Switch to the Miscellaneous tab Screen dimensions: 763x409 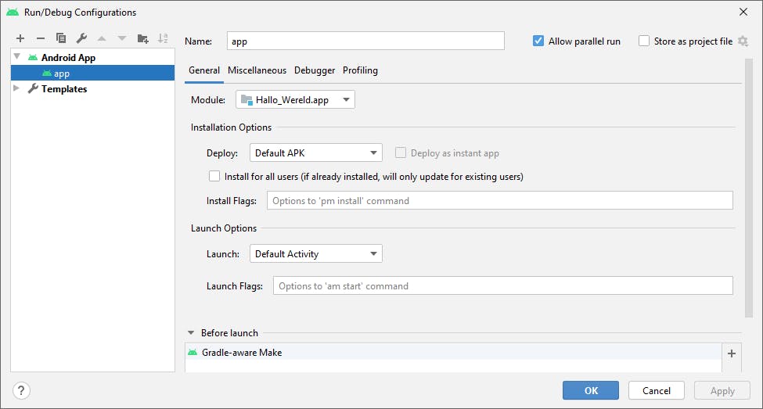(x=257, y=70)
